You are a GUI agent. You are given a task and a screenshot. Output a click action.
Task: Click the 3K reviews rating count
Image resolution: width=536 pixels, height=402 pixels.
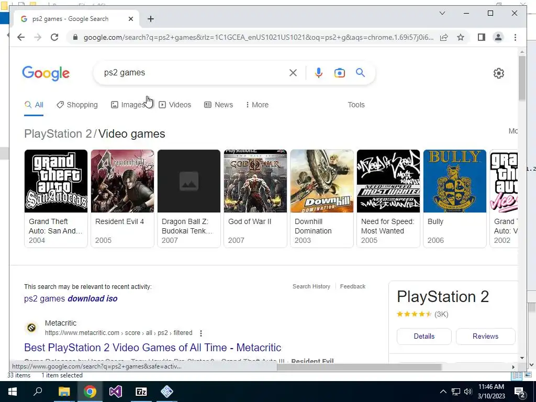tap(441, 314)
